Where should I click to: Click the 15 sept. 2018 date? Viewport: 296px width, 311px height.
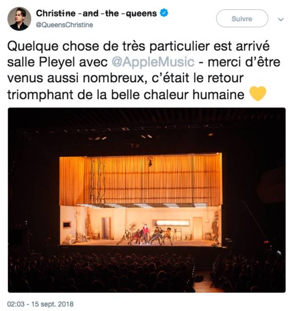tap(52, 304)
